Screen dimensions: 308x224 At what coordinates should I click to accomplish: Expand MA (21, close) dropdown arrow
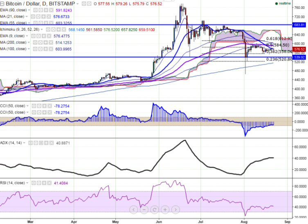pyautogui.click(x=27, y=17)
